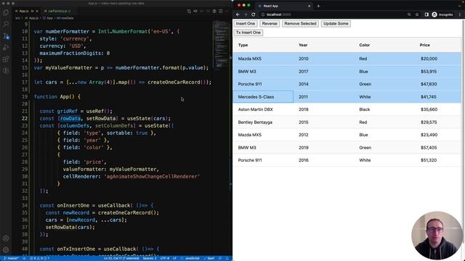465x261 pixels.
Task: Switch to the carFactory.js editor tab
Action: pos(57,12)
